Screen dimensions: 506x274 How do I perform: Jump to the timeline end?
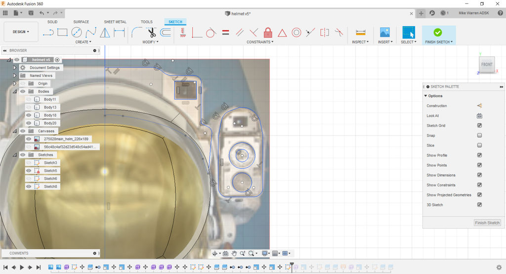point(39,267)
